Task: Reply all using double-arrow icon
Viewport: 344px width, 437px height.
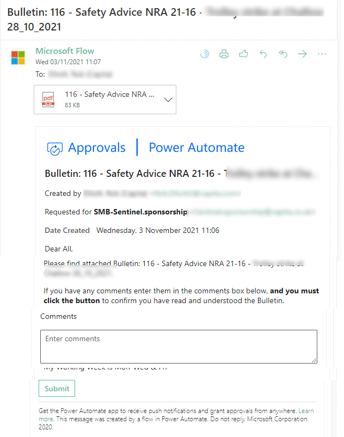Action: pyautogui.click(x=283, y=54)
